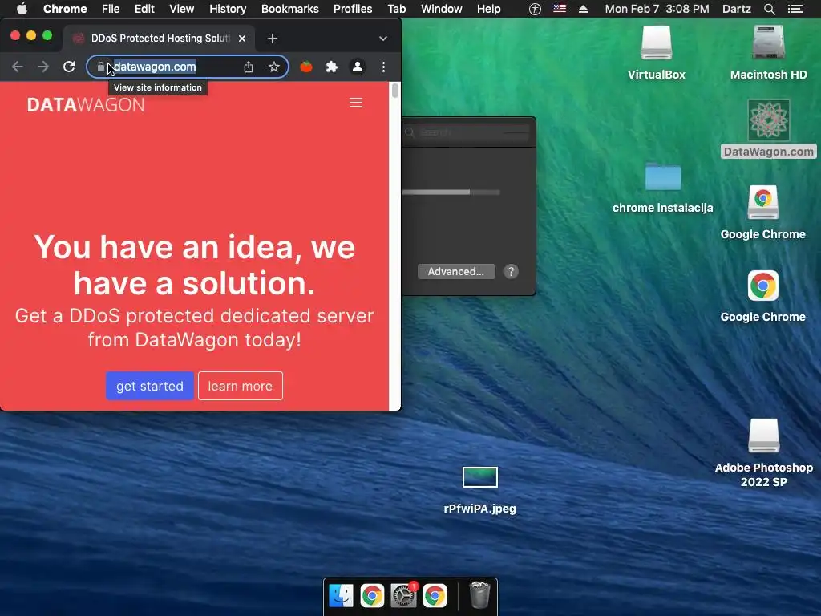Viewport: 821px width, 616px height.
Task: Click the date and time in menu bar
Action: click(657, 9)
